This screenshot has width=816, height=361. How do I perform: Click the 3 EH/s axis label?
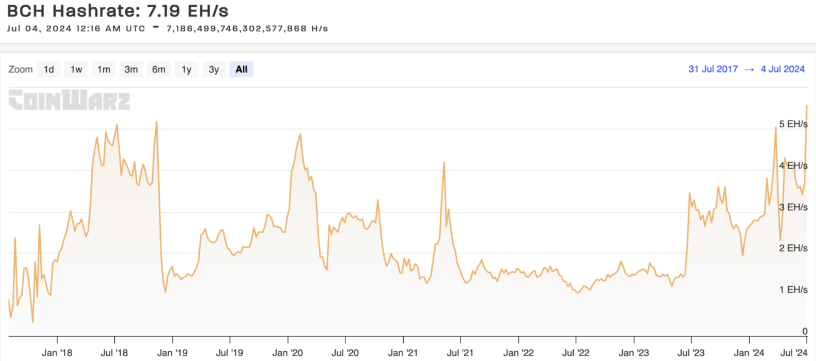(793, 207)
